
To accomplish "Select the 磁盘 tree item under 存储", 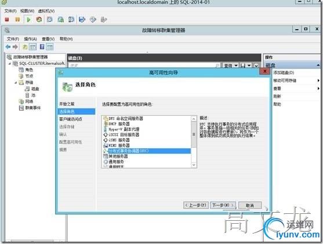I will (35, 89).
